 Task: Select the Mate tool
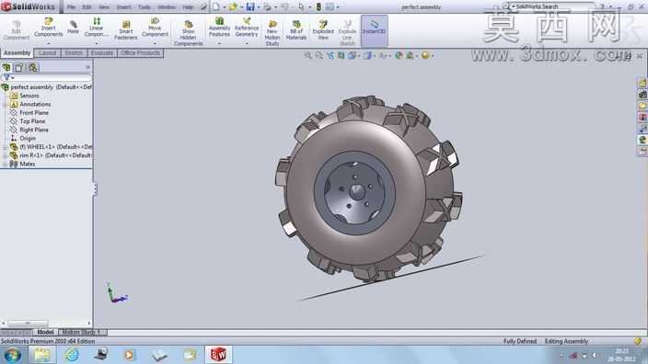pyautogui.click(x=73, y=28)
